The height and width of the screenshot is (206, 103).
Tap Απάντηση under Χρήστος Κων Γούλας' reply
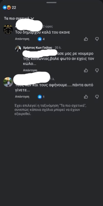[x=30, y=70]
